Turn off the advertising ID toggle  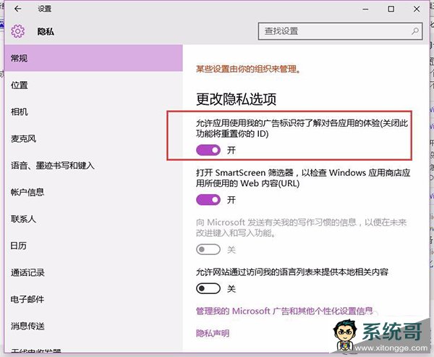tap(208, 150)
